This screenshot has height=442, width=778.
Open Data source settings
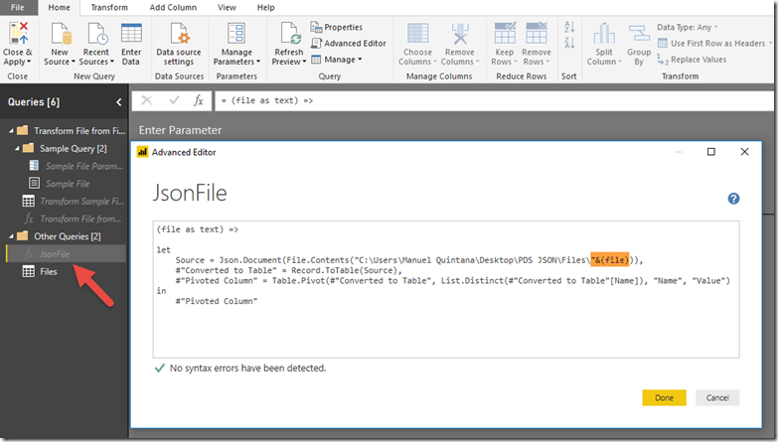click(179, 44)
